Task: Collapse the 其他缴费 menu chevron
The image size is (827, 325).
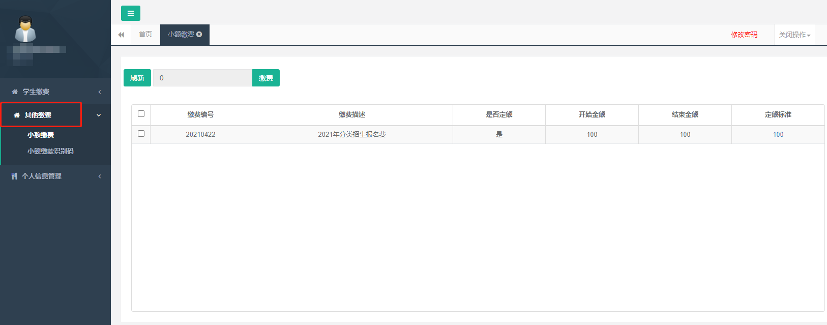Action: click(x=99, y=115)
